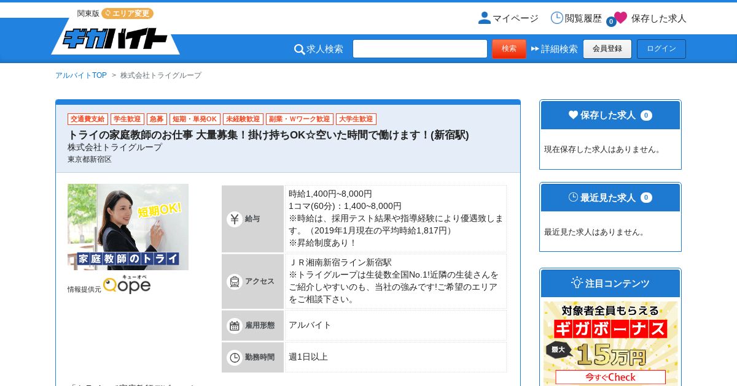Viewport: 737px width, 386px height.
Task: Open the ギガバイト logo homepage
Action: (115, 38)
